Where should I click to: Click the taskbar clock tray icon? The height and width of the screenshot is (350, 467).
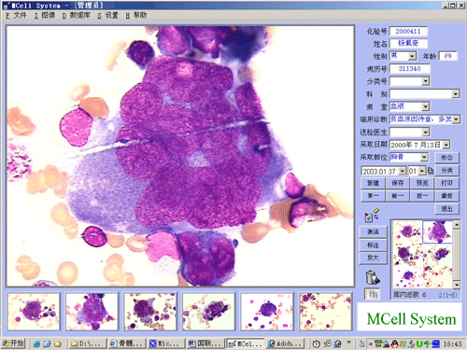pyautogui.click(x=317, y=343)
